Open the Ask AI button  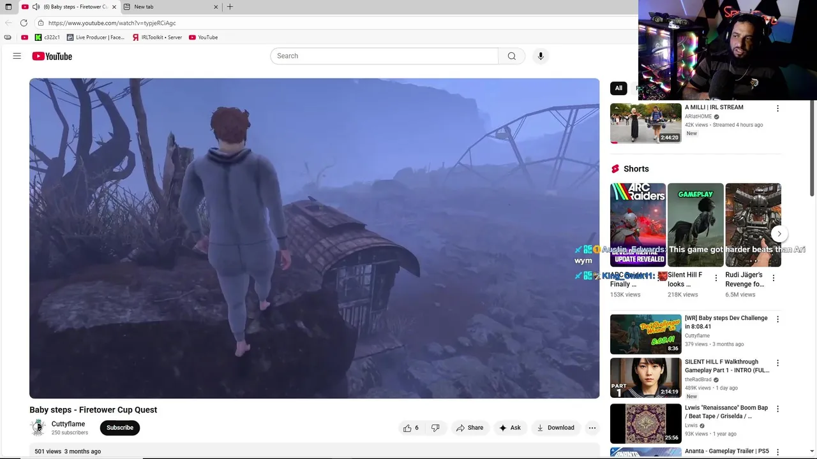(510, 428)
